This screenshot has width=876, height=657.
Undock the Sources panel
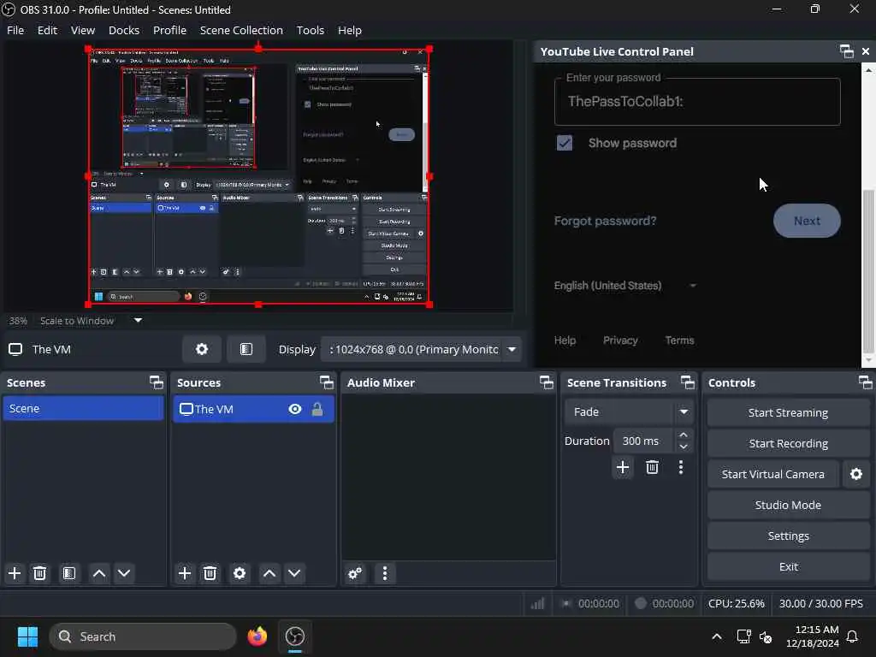326,382
